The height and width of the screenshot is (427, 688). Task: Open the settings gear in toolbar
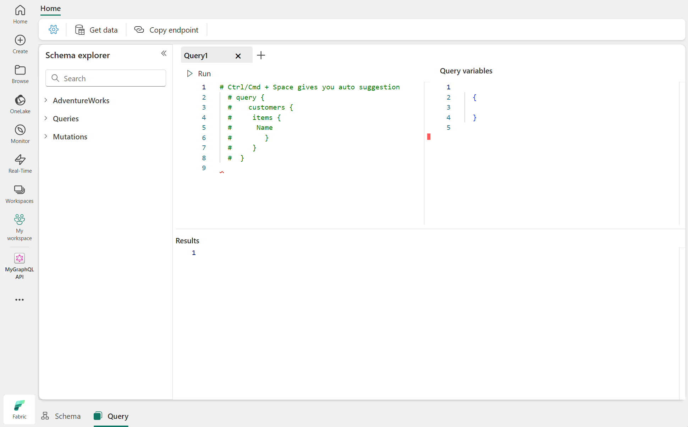pos(54,30)
